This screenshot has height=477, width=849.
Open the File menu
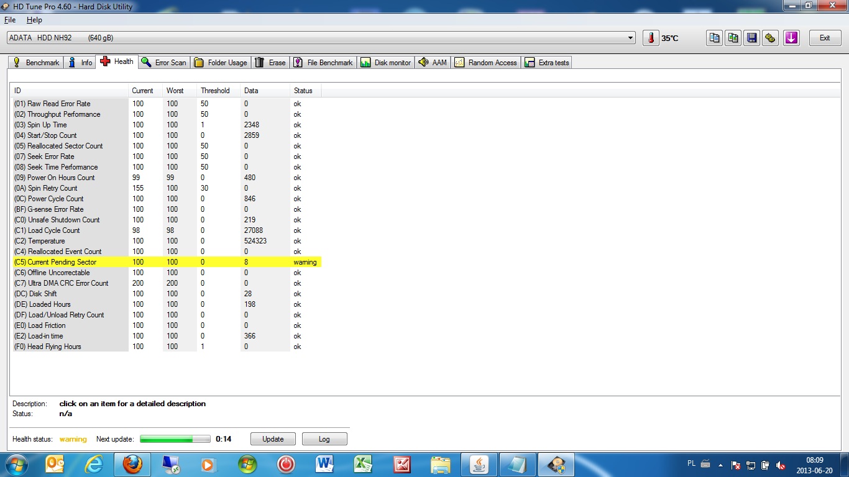[x=10, y=20]
